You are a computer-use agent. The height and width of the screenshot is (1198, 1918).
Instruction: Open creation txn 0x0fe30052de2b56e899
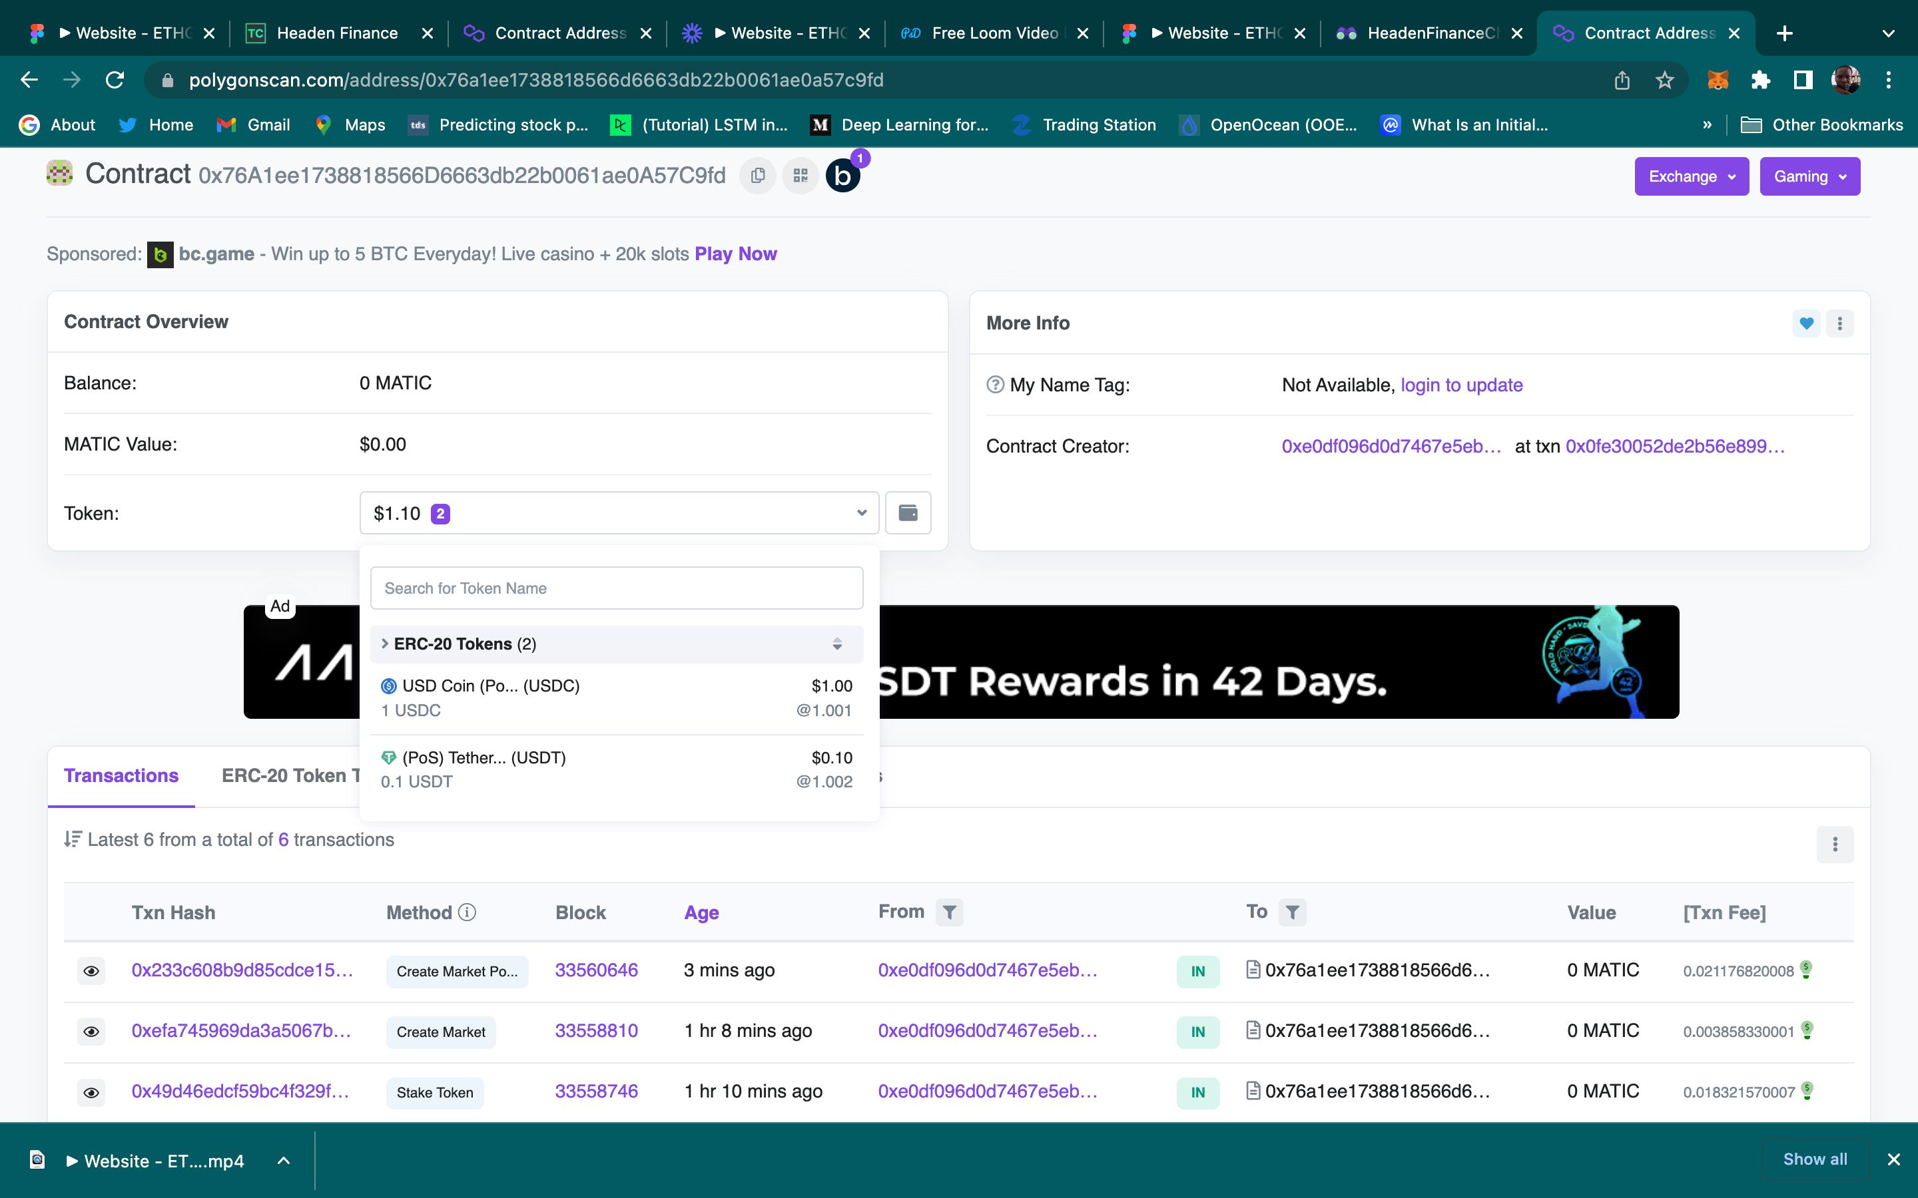[1675, 446]
